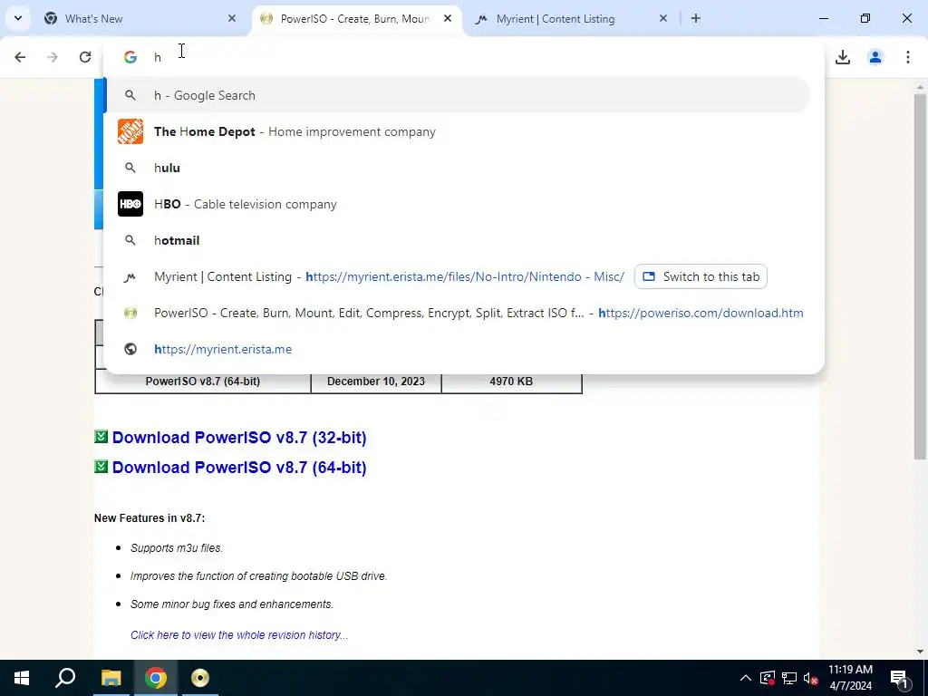928x696 pixels.
Task: Click the Switch to this tab button
Action: point(701,276)
